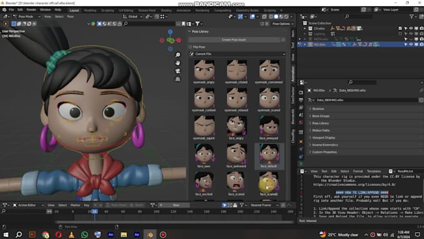Click the Render properties tab icon
The height and width of the screenshot is (239, 424).
[x=301, y=92]
